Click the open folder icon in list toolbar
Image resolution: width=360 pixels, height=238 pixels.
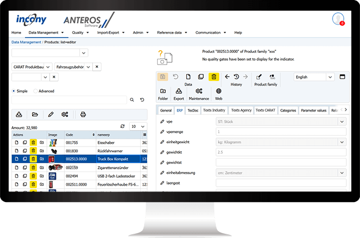(35, 114)
